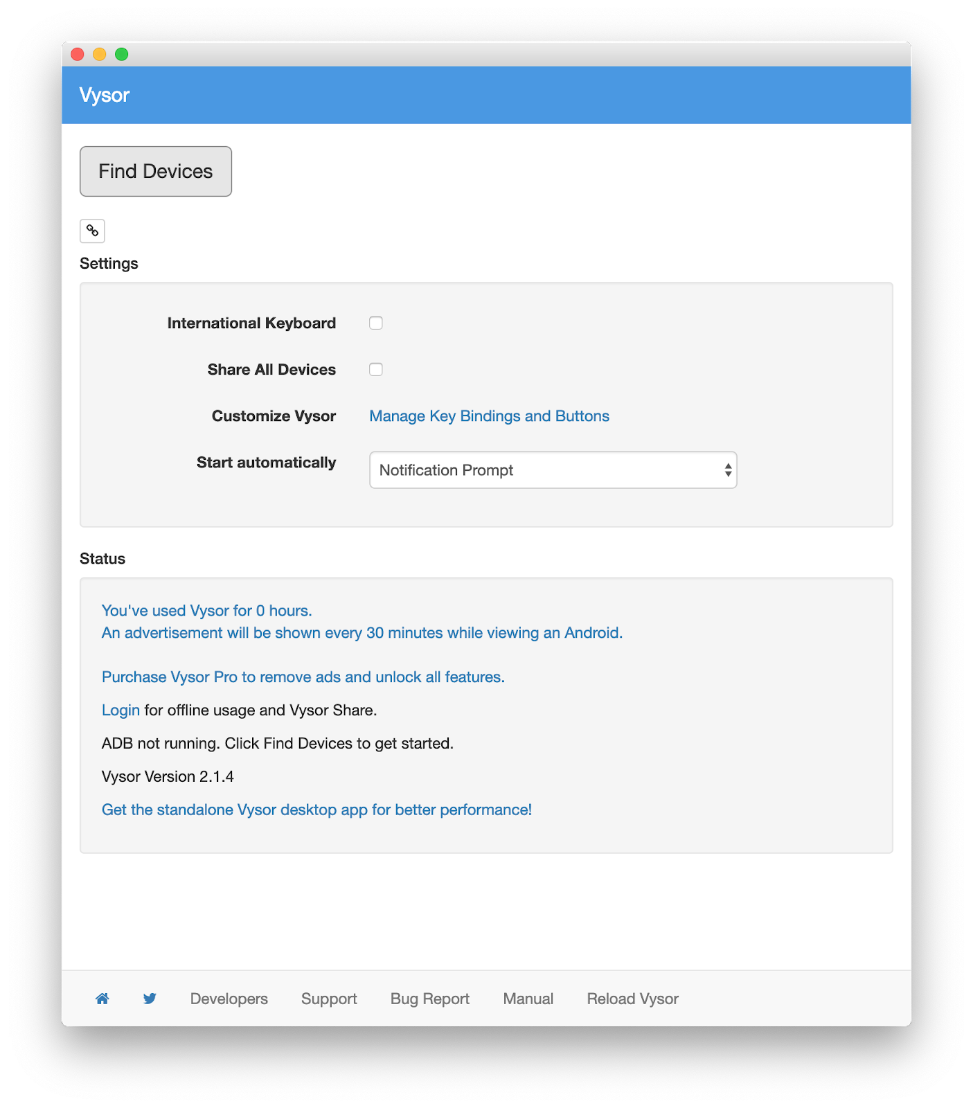
Task: Click the Find Devices button
Action: point(156,171)
